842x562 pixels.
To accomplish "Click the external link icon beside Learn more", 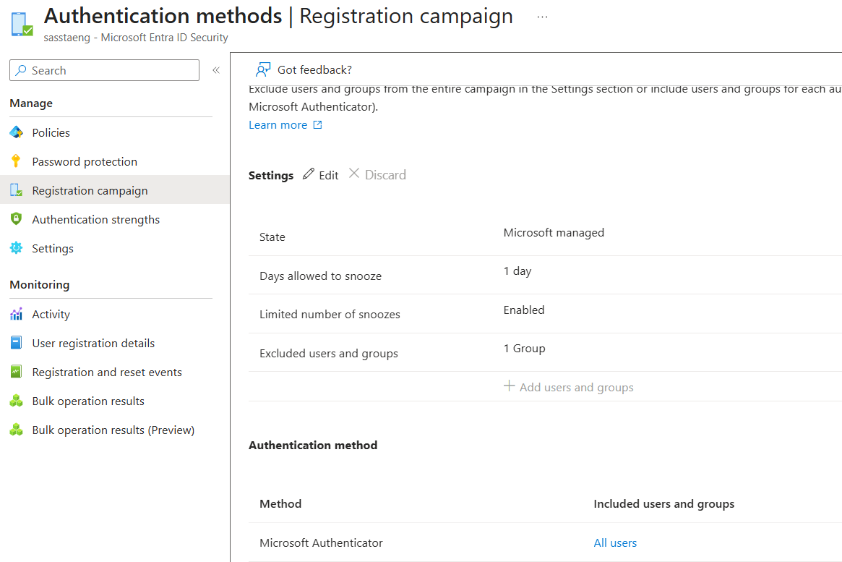I will pyautogui.click(x=317, y=124).
